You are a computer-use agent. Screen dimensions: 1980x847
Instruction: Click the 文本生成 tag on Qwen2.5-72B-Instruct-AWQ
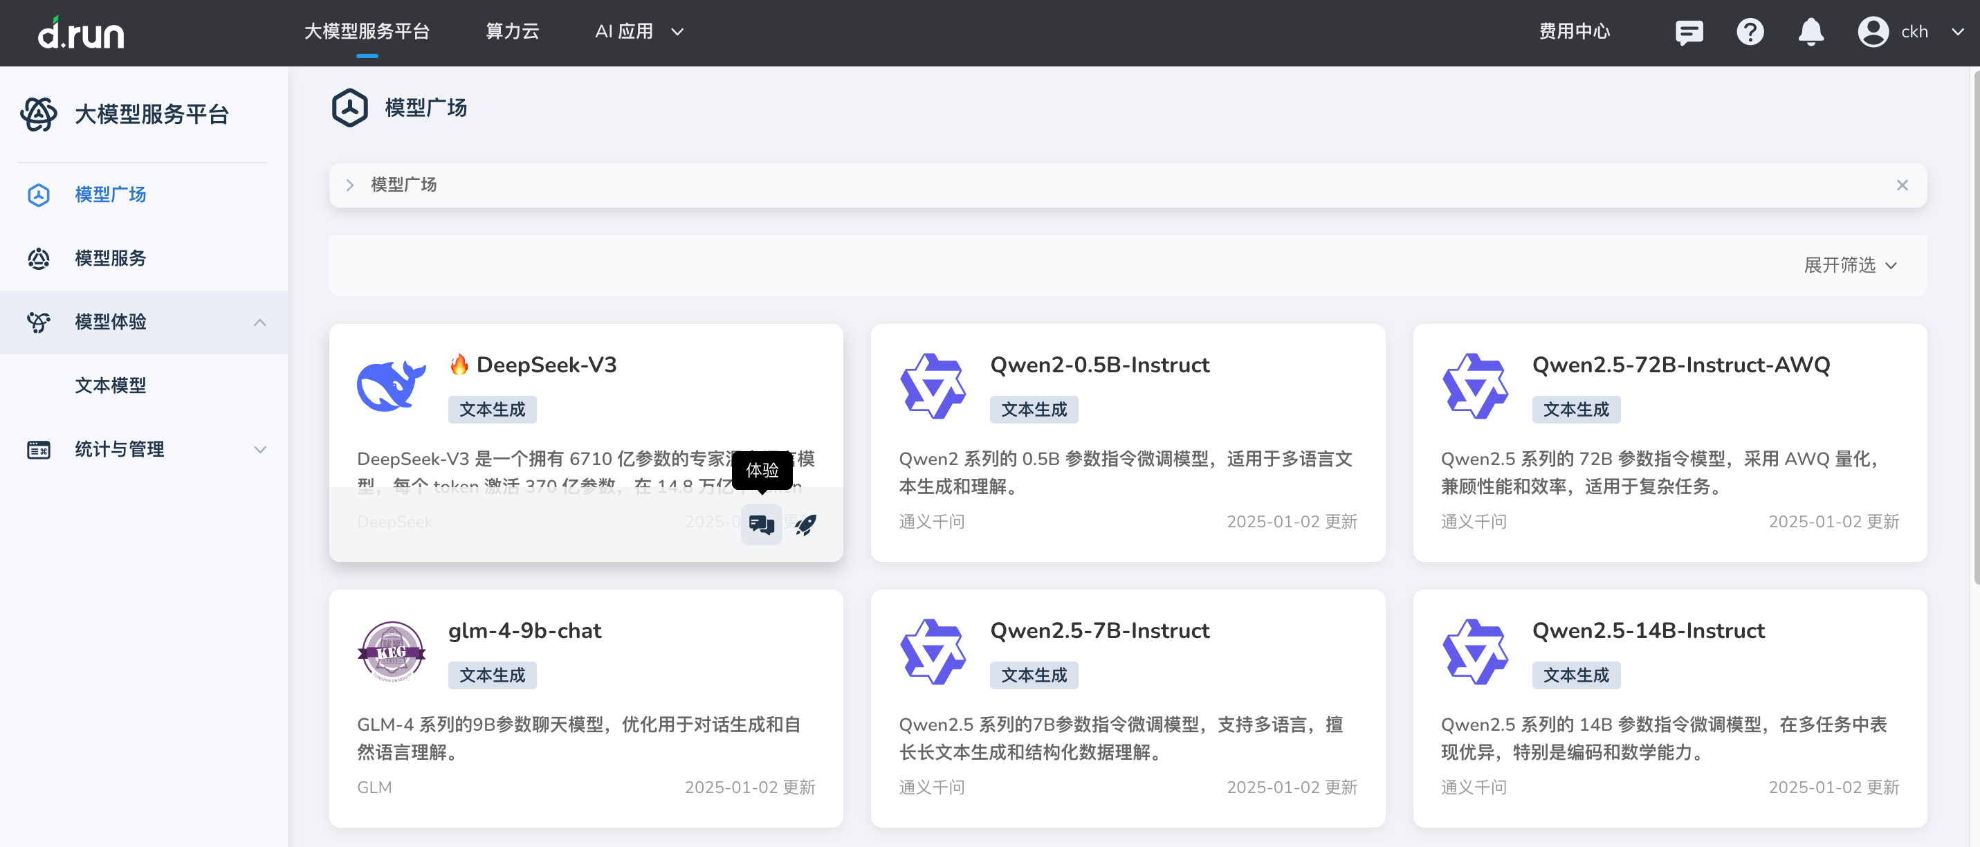click(1576, 410)
